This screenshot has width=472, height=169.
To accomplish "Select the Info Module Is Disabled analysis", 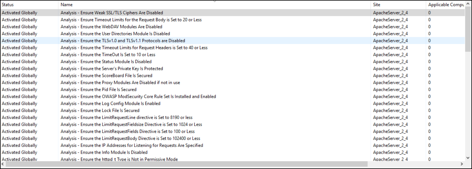I will click(104, 153).
